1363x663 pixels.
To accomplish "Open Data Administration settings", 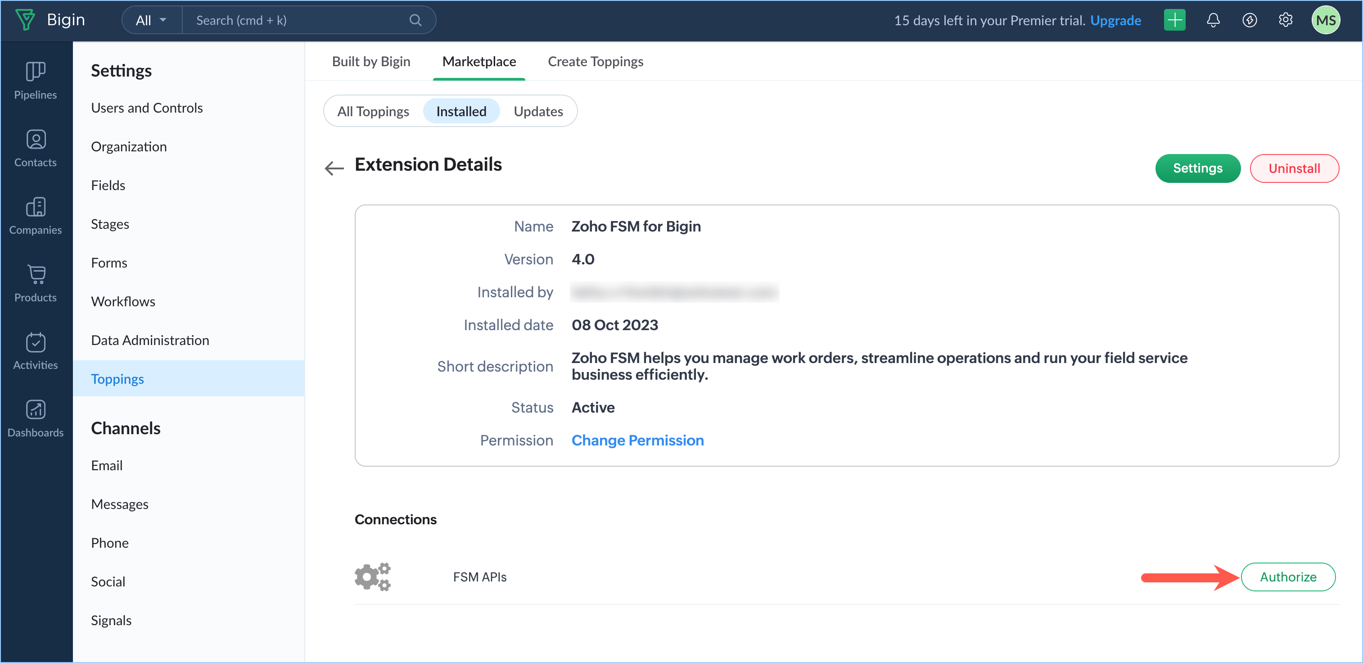I will point(150,340).
